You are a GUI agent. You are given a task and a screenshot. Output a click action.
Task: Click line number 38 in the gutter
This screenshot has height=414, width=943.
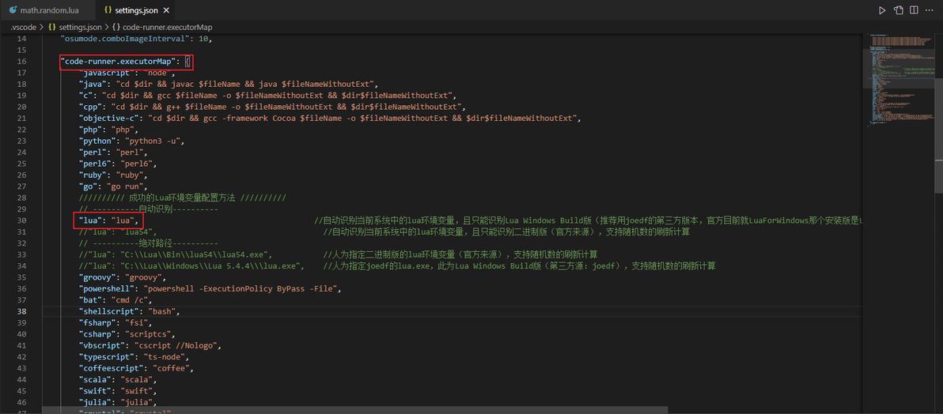pyautogui.click(x=21, y=311)
